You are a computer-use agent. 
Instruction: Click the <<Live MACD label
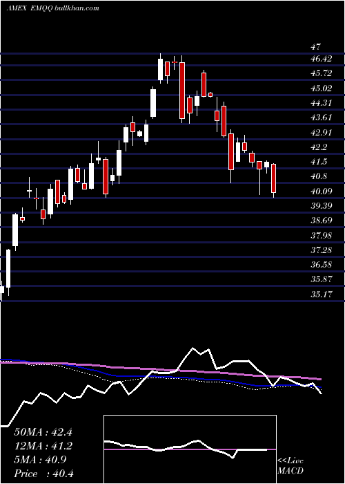(290, 466)
